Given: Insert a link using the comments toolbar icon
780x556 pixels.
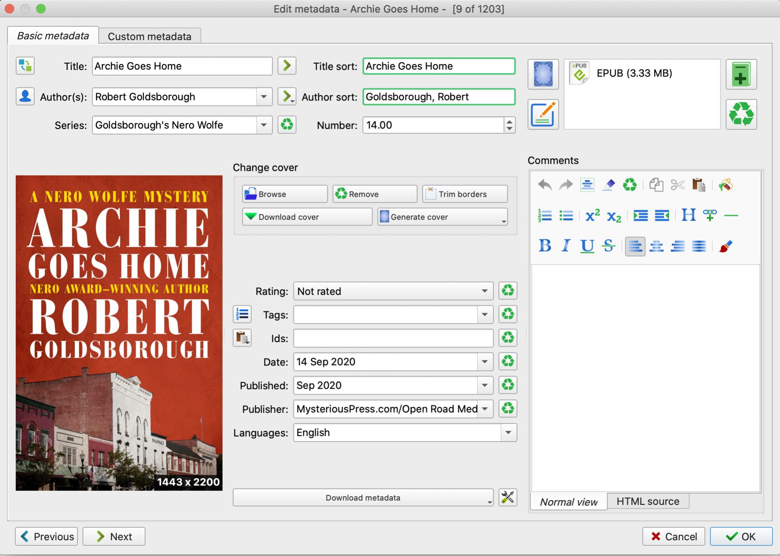Looking at the screenshot, I should click(710, 215).
